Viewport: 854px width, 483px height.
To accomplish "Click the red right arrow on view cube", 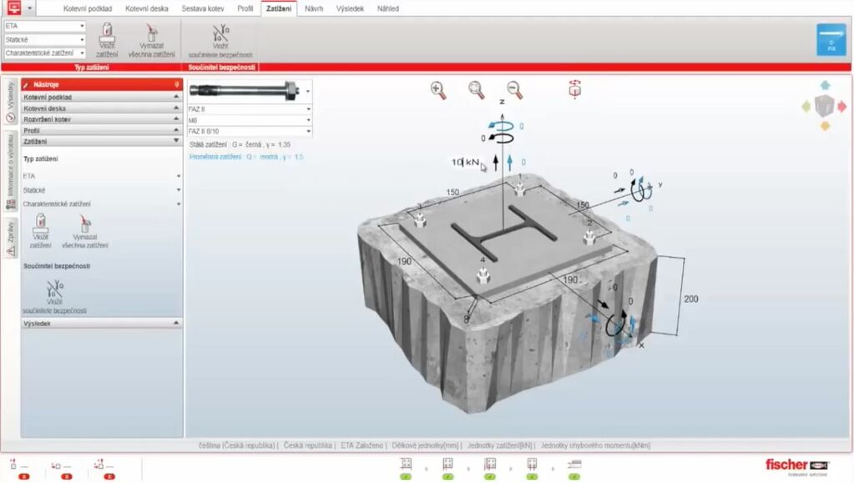I will click(x=842, y=106).
